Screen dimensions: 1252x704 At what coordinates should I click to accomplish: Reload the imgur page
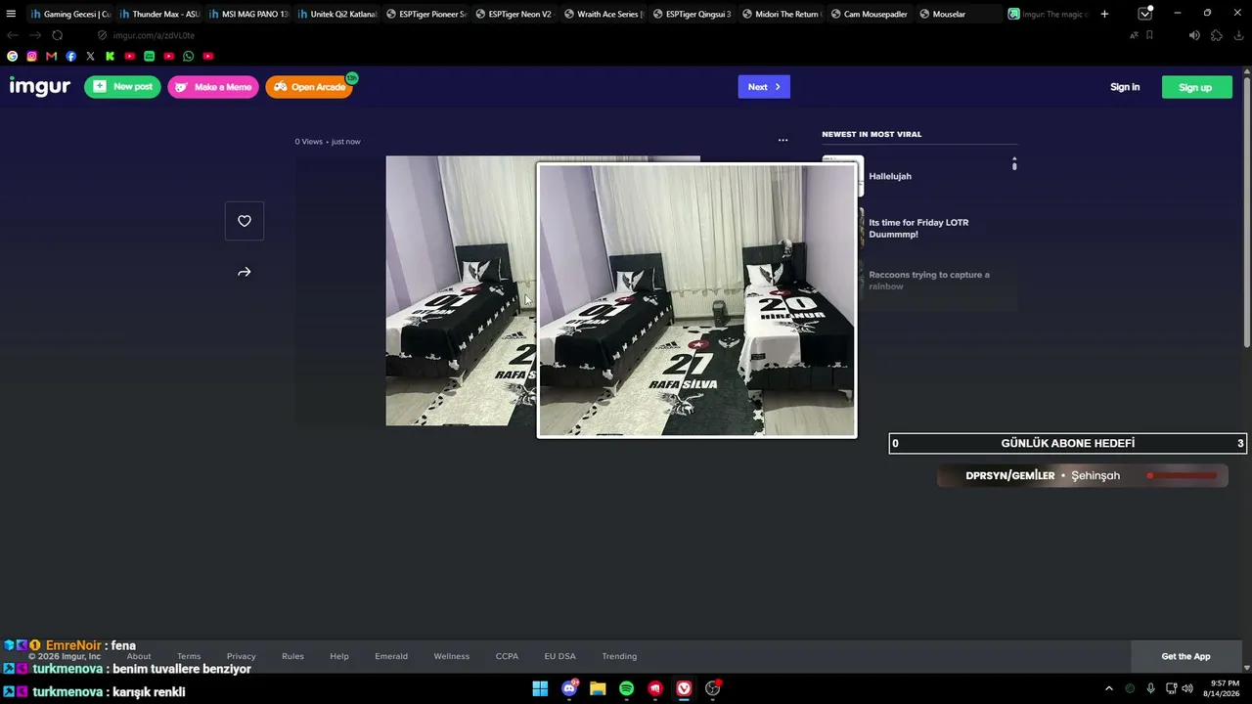[58, 35]
